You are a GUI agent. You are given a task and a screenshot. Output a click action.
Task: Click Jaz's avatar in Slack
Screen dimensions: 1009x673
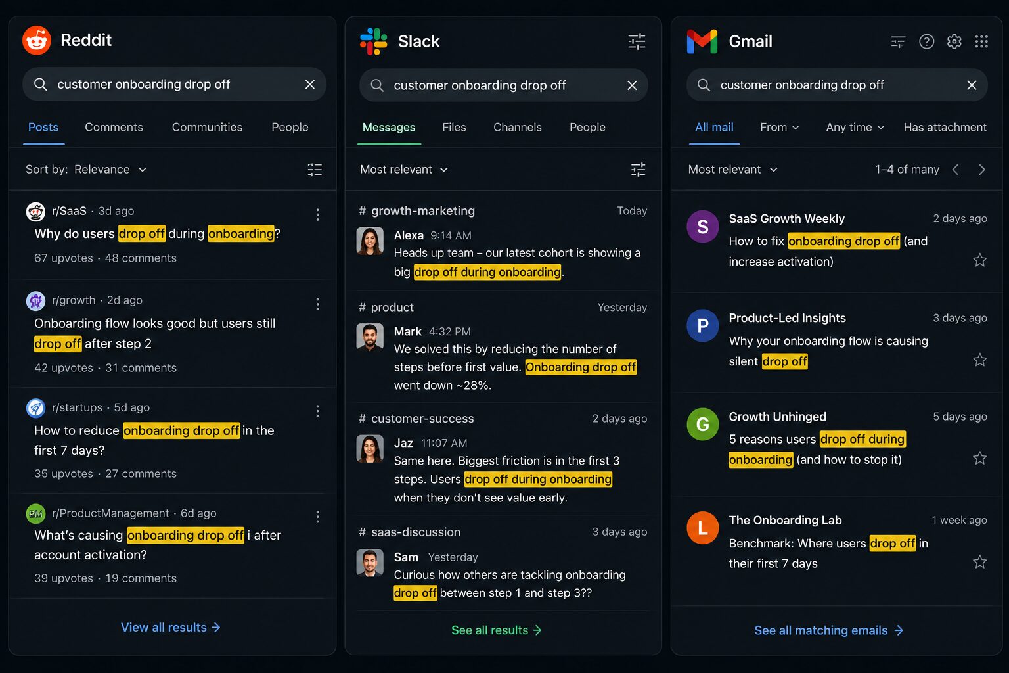pyautogui.click(x=370, y=449)
